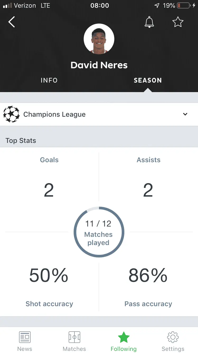Tap the 86% Pass accuracy stat

point(148,276)
